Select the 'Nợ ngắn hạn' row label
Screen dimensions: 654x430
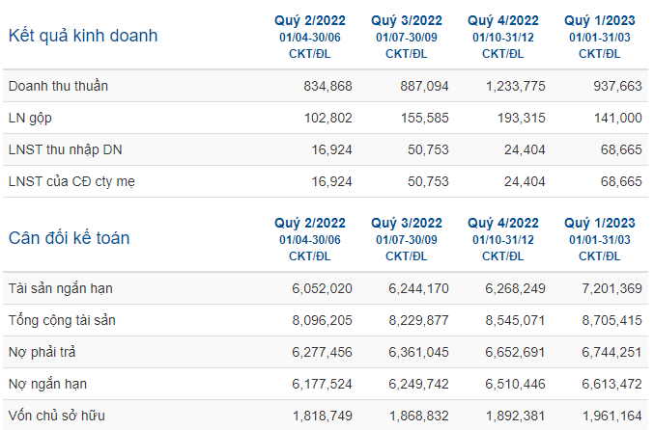pos(48,384)
